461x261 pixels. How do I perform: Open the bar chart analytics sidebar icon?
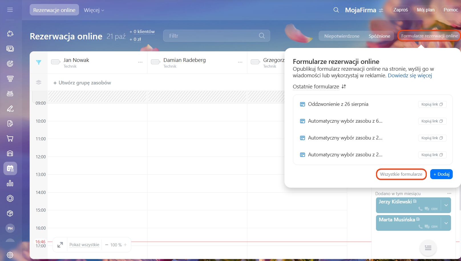(x=10, y=183)
